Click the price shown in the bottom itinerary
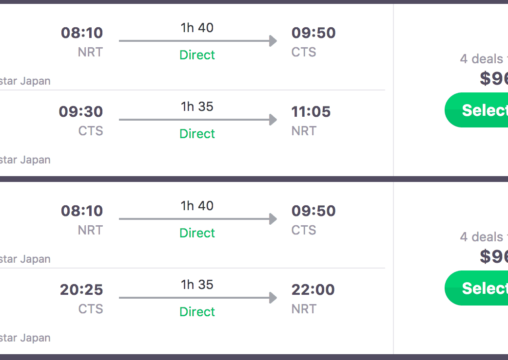This screenshot has height=360, width=508. click(493, 256)
